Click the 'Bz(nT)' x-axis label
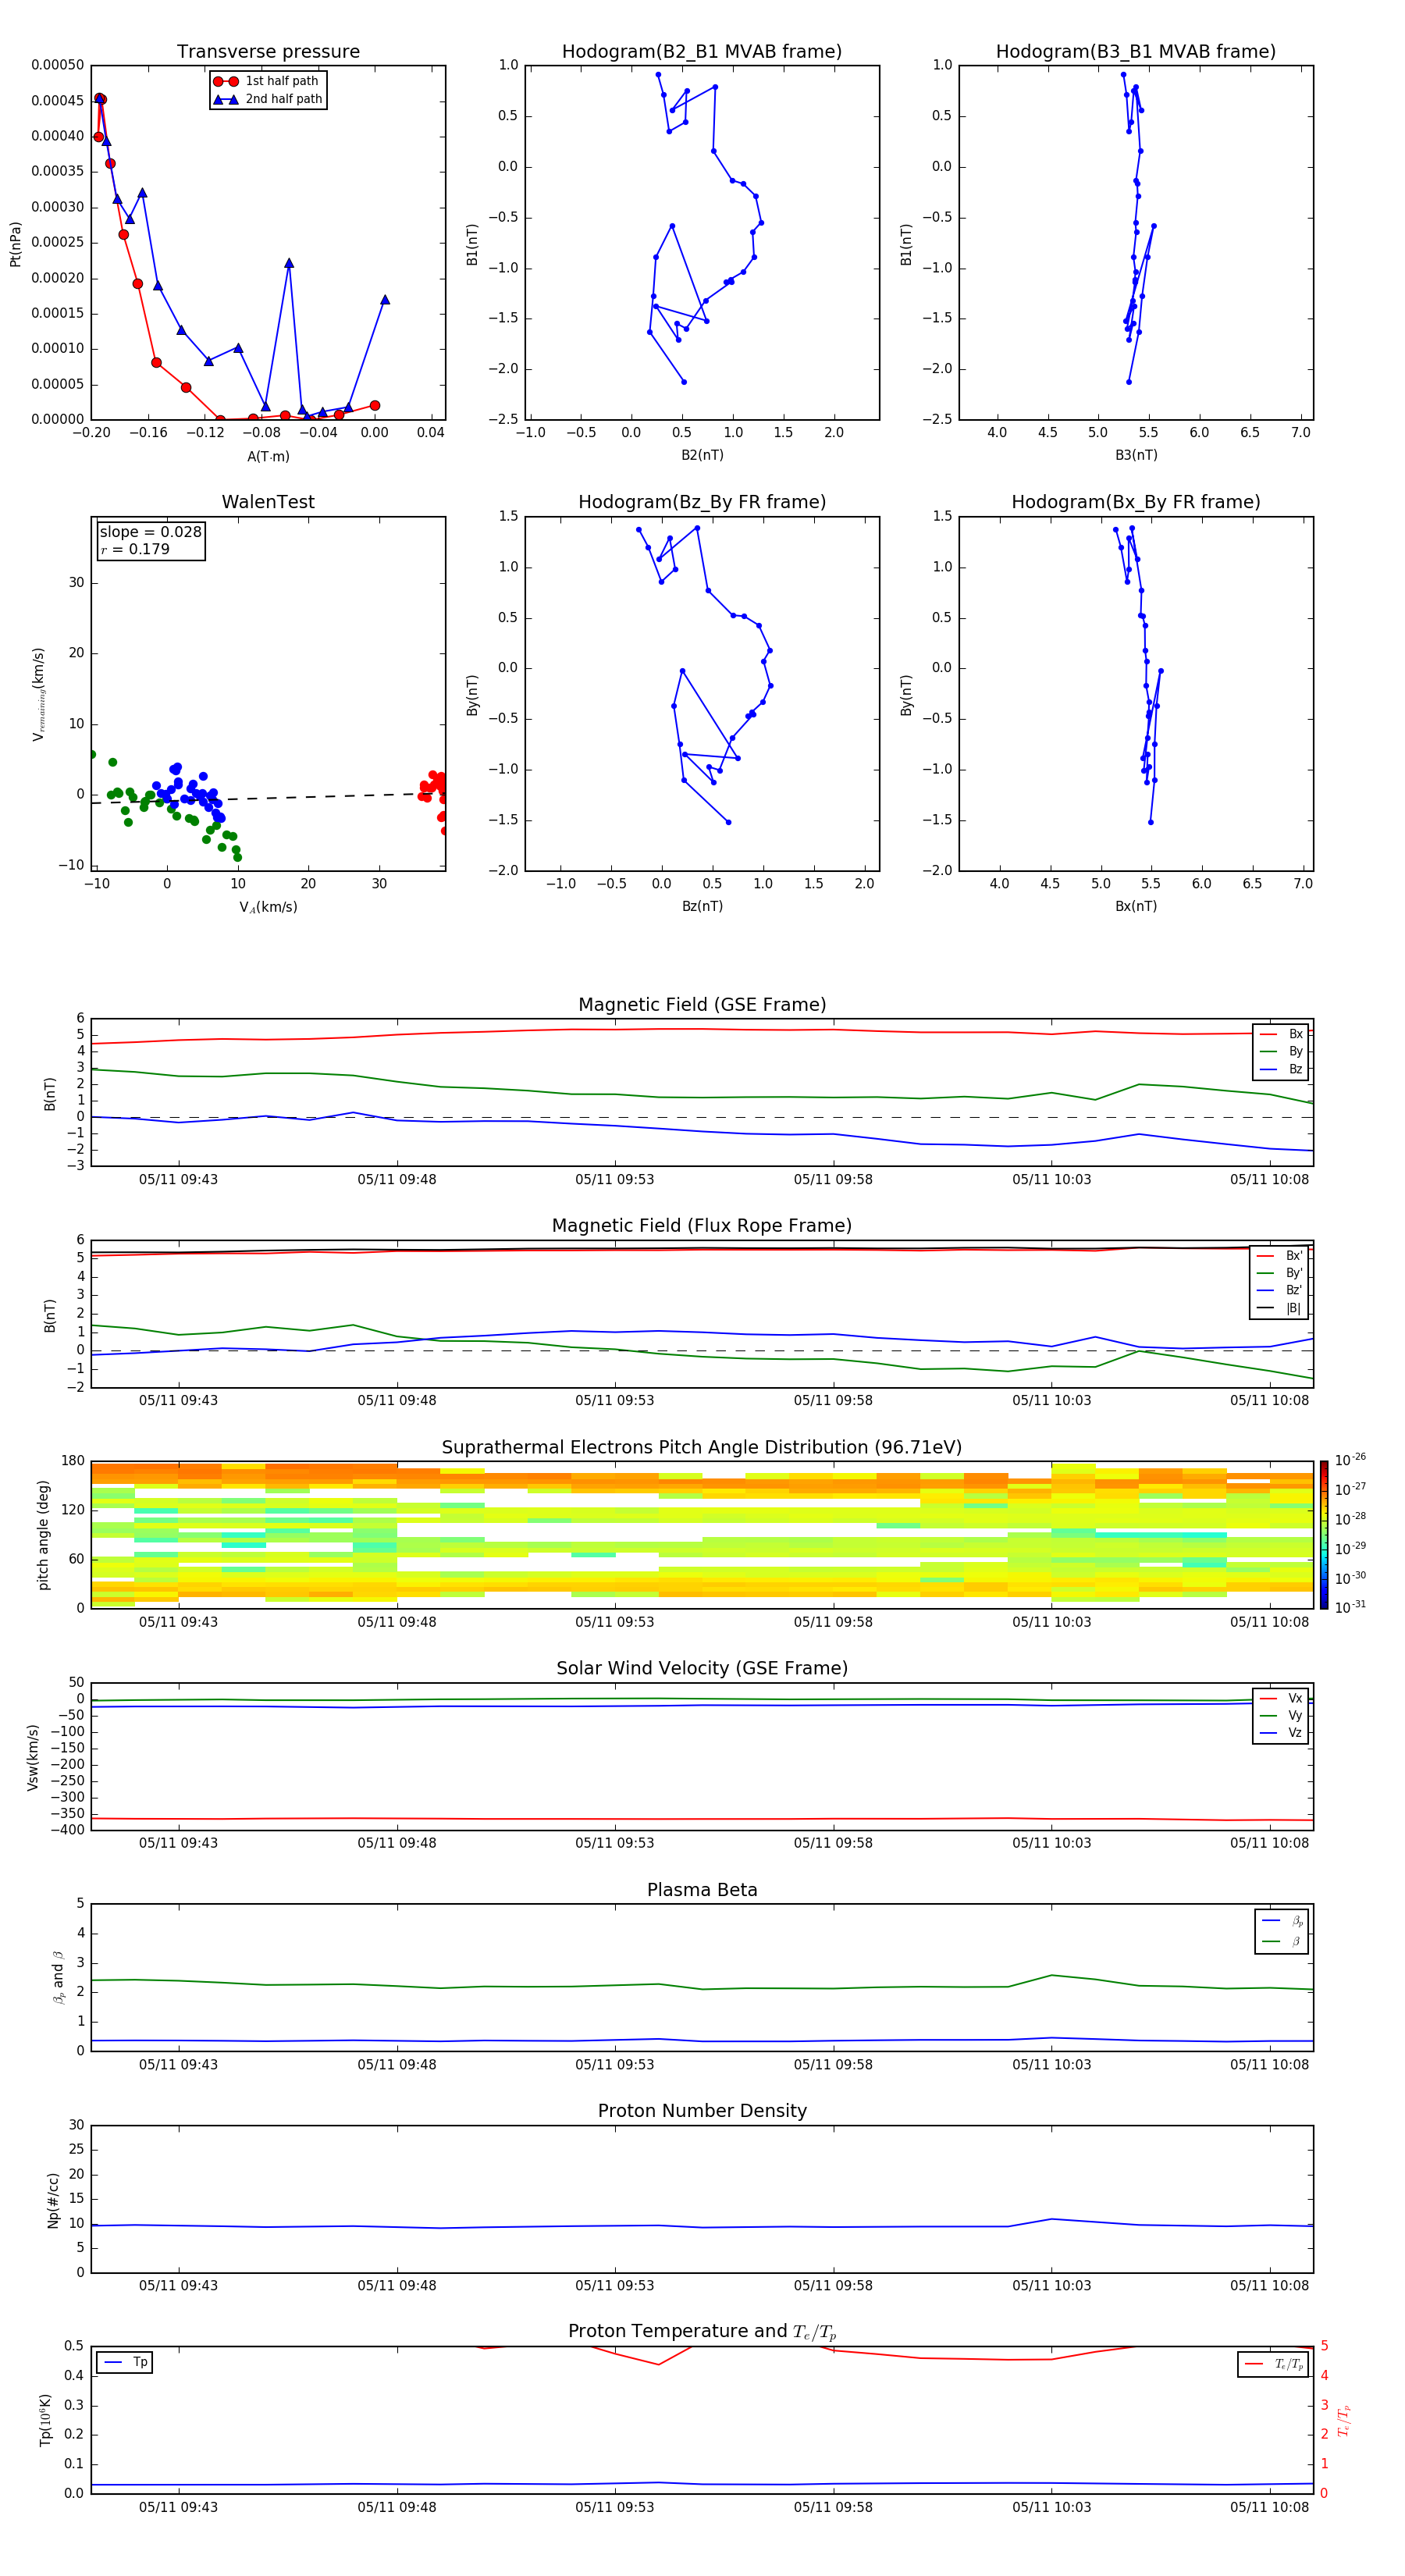 tap(702, 906)
